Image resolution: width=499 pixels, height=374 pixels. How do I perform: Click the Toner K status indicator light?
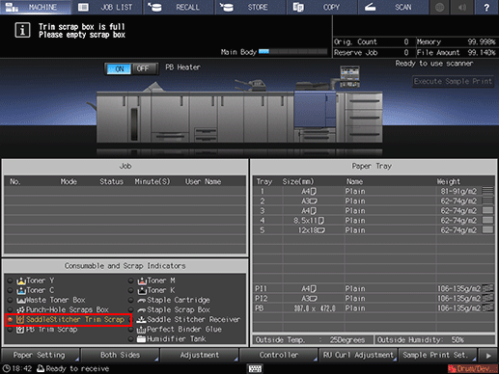(130, 290)
